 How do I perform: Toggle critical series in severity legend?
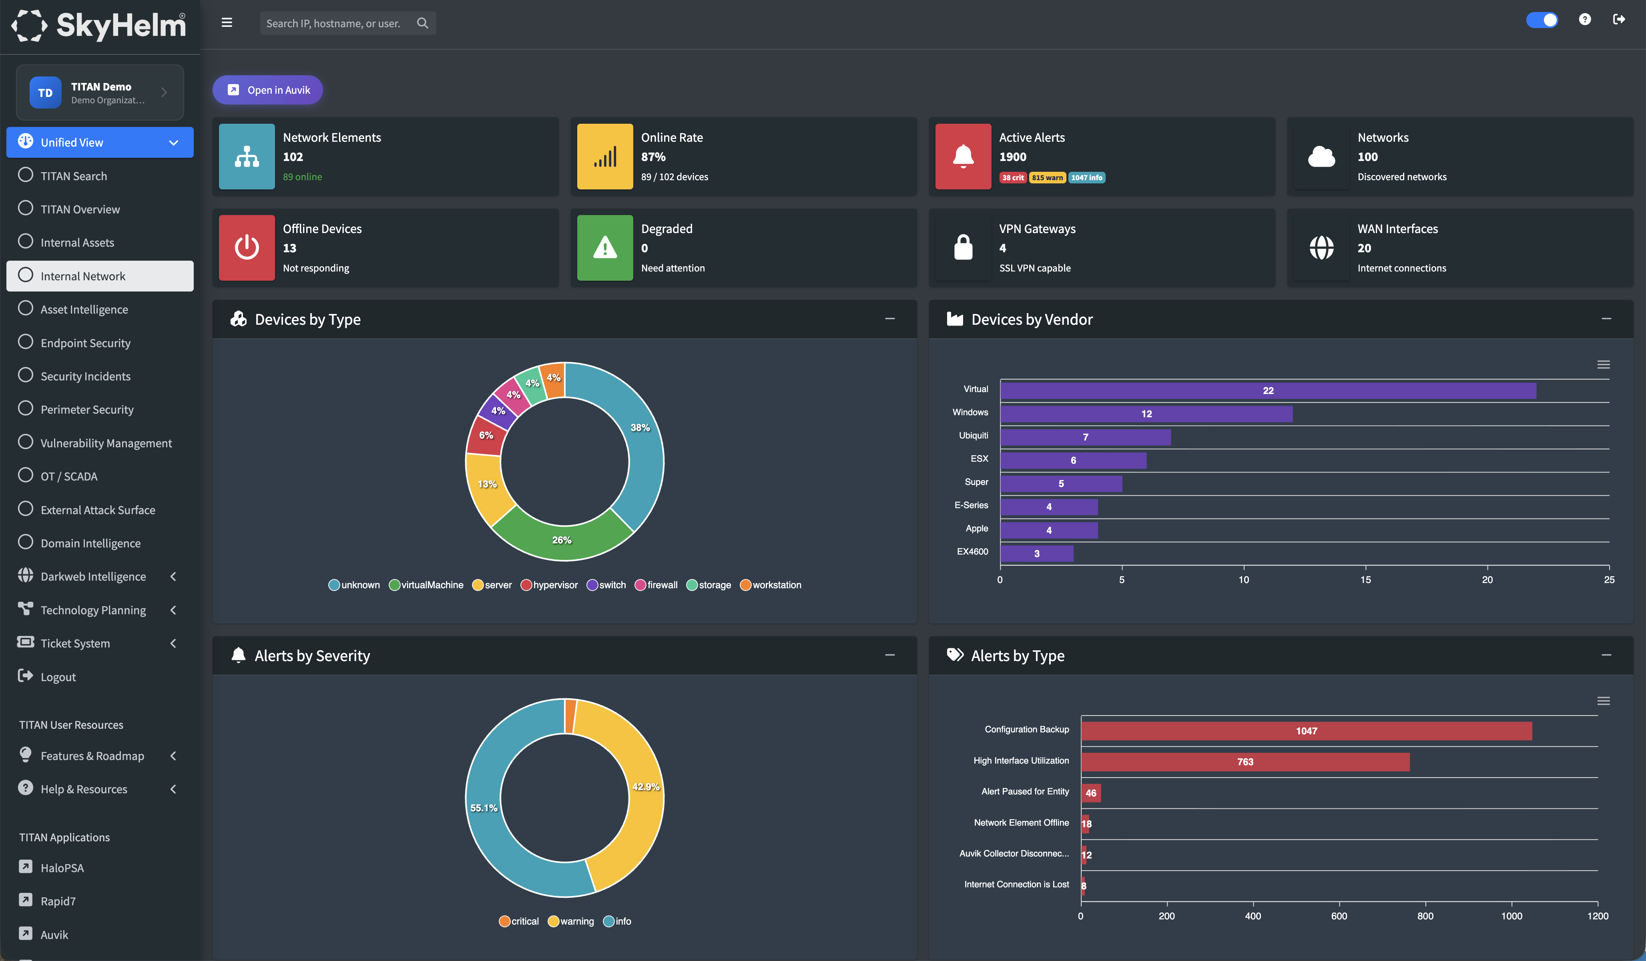point(519,921)
